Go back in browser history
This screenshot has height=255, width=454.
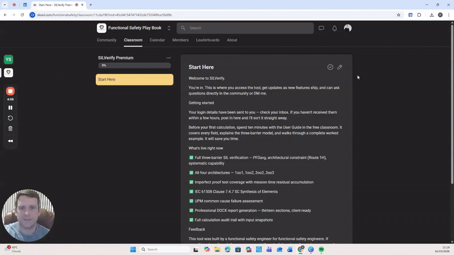click(5, 15)
